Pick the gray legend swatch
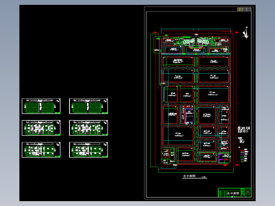The height and width of the screenshot is (206, 275). tap(242, 152)
